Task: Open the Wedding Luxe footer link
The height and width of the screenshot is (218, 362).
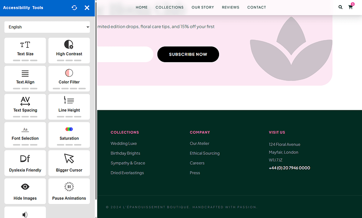Action: 124,144
